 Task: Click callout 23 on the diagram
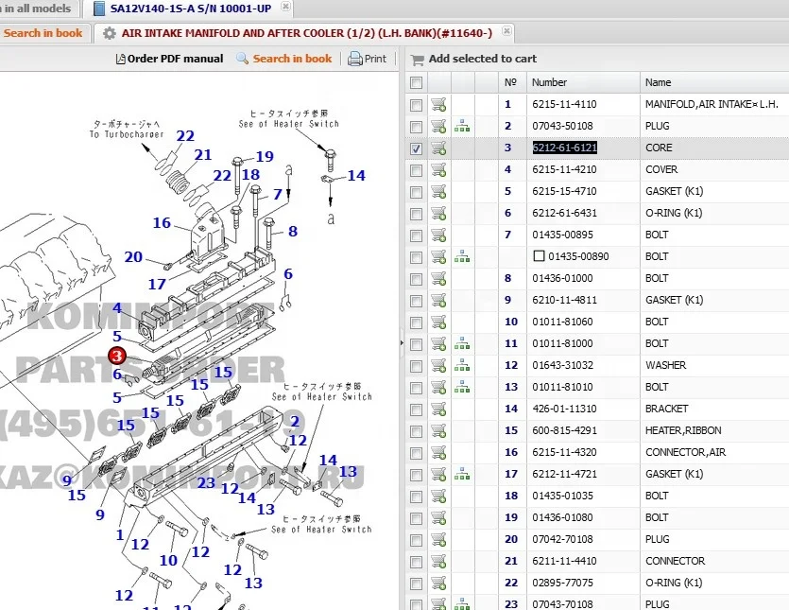[206, 483]
